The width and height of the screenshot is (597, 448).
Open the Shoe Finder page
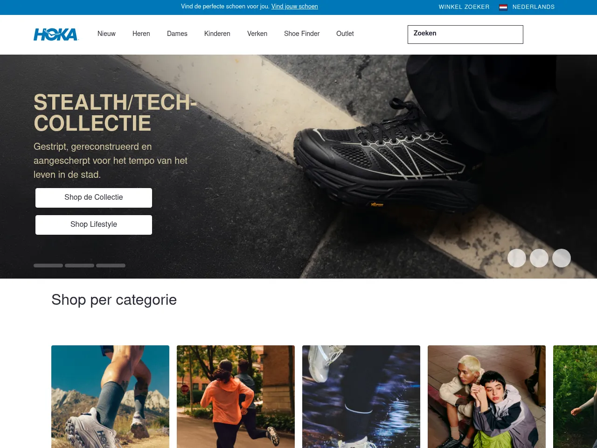click(302, 34)
